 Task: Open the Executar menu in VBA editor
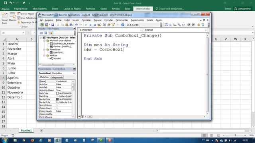[x=108, y=20]
